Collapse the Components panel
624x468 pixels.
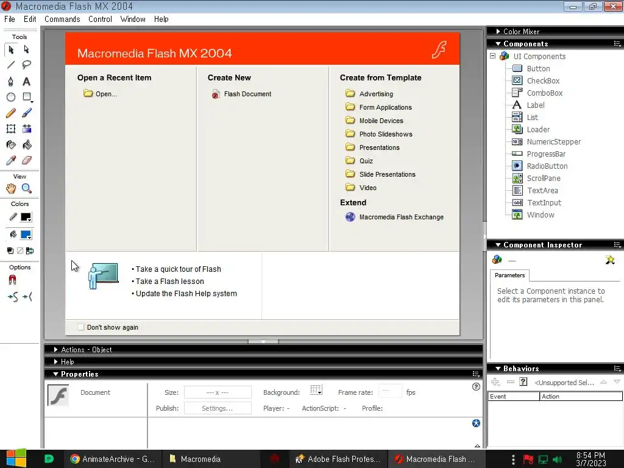click(x=498, y=44)
